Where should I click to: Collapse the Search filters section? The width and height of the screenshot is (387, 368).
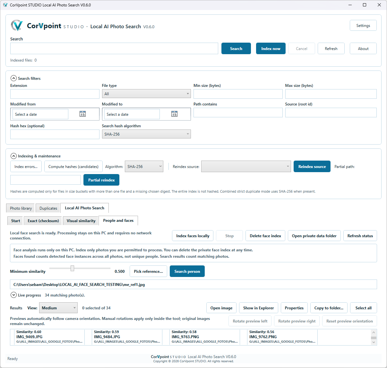coord(13,78)
